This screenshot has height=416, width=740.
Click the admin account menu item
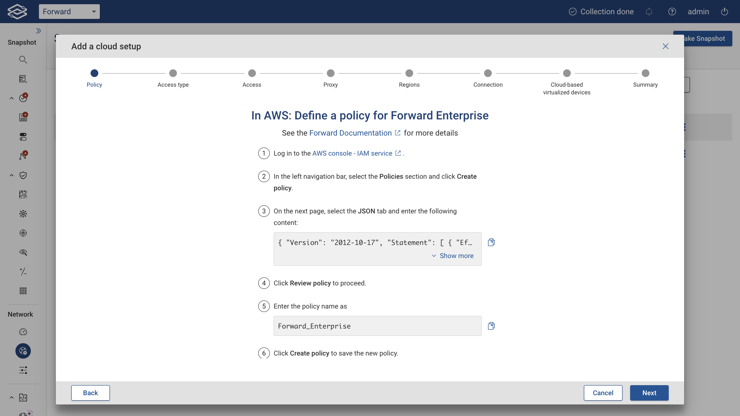click(698, 12)
